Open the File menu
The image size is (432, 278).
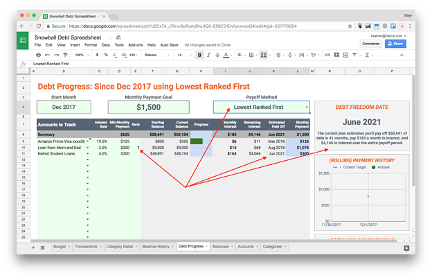(37, 45)
